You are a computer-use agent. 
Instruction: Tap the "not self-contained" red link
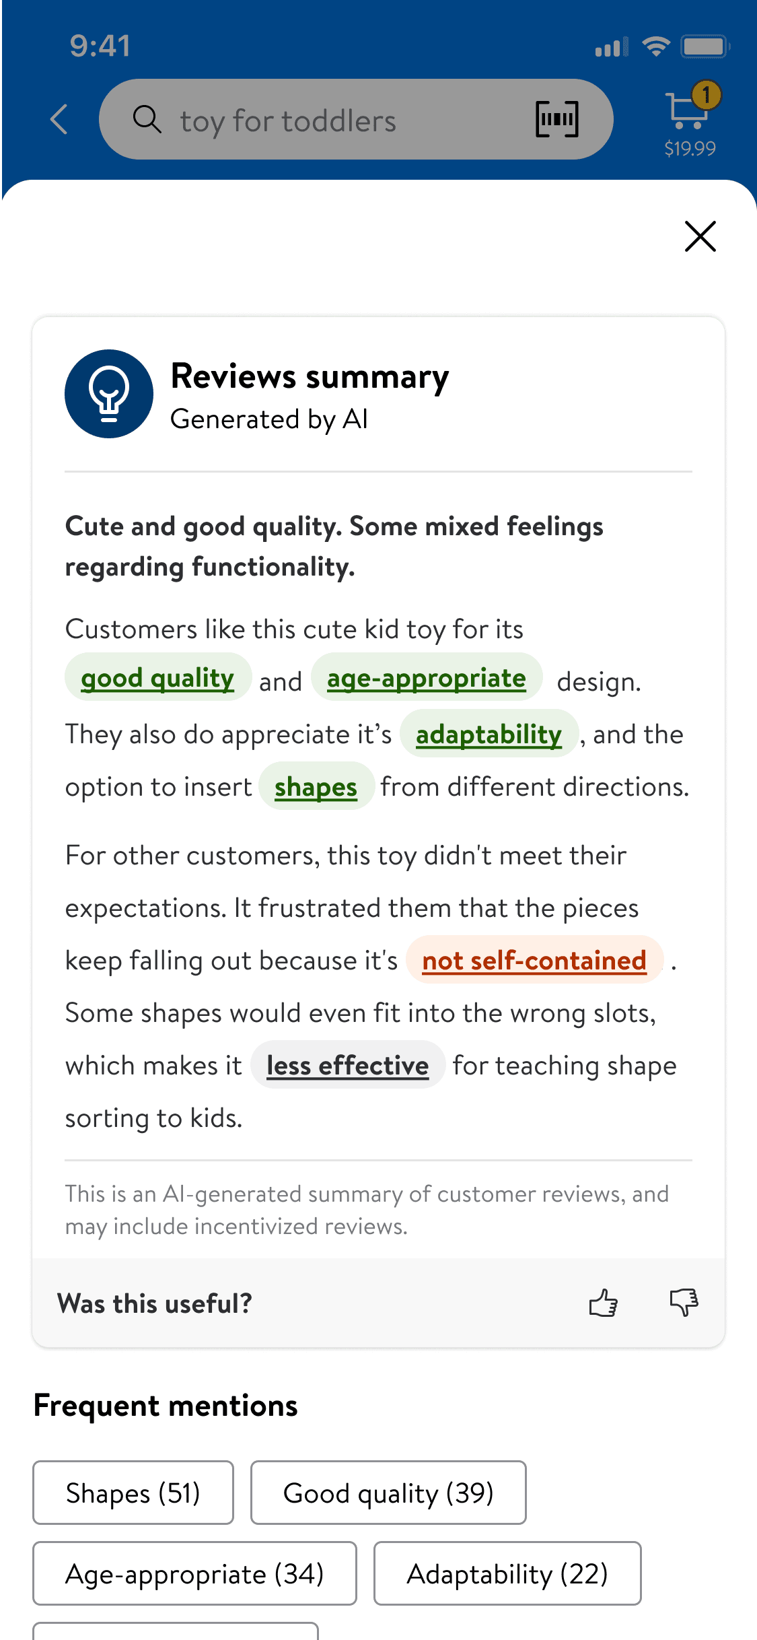[534, 960]
